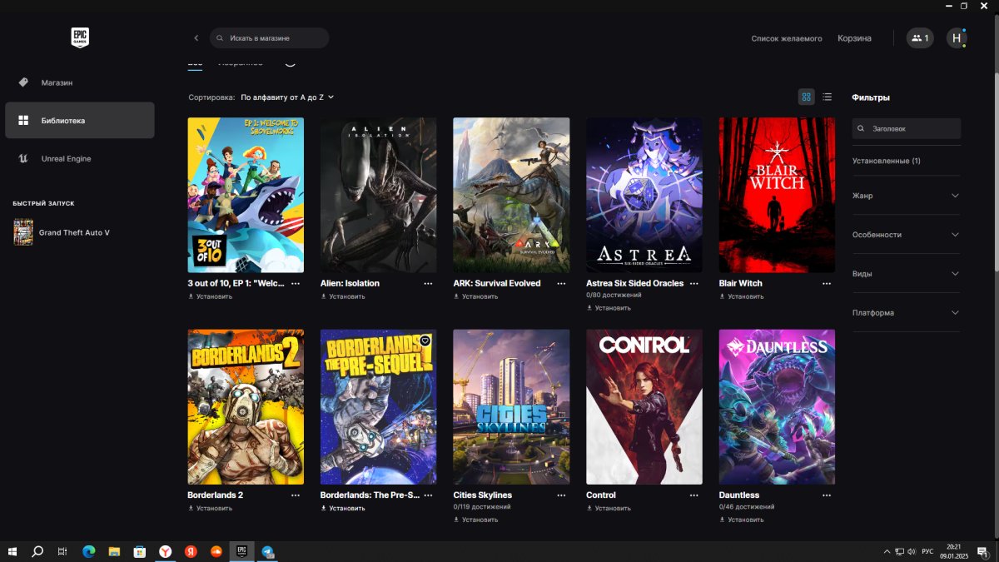The height and width of the screenshot is (562, 999).
Task: Install Control
Action: pos(609,508)
